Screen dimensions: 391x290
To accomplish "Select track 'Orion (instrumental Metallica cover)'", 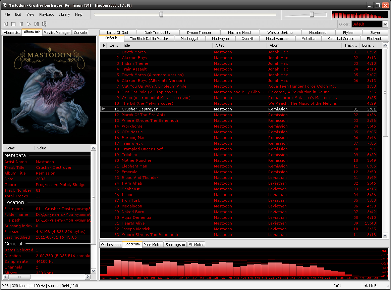I will (x=239, y=98).
